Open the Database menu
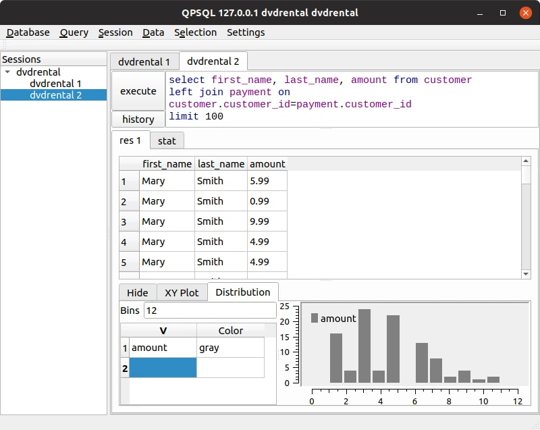540x430 pixels. 28,32
